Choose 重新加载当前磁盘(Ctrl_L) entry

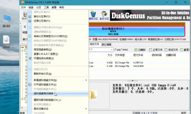[x=58, y=100]
